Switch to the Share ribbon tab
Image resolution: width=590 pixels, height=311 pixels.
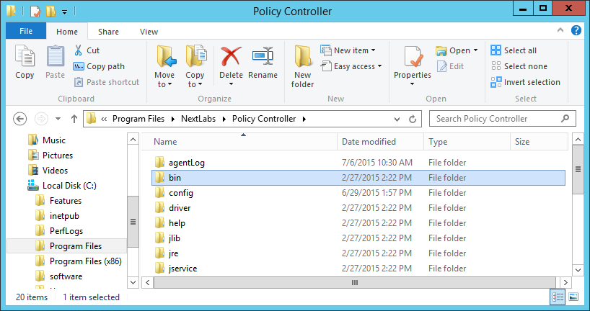[108, 32]
